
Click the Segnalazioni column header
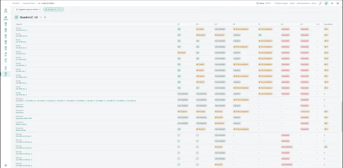coord(328,24)
